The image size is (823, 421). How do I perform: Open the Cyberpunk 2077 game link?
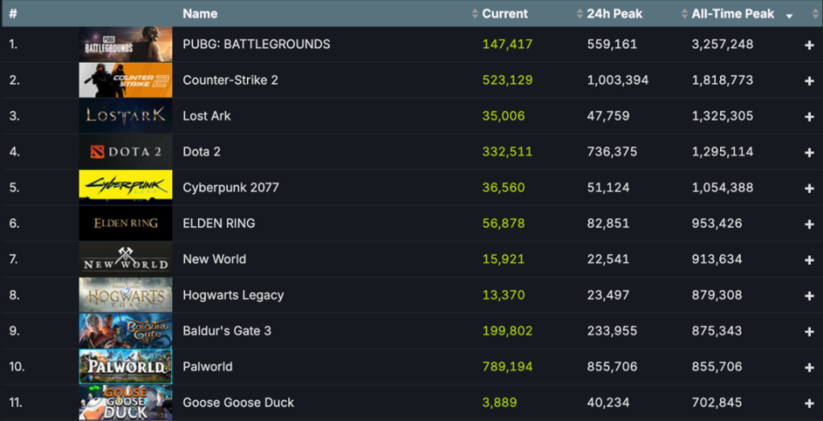(x=231, y=188)
